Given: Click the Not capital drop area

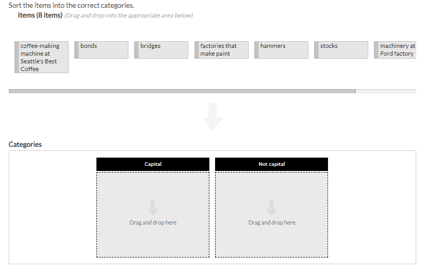Looking at the screenshot, I should 271,215.
